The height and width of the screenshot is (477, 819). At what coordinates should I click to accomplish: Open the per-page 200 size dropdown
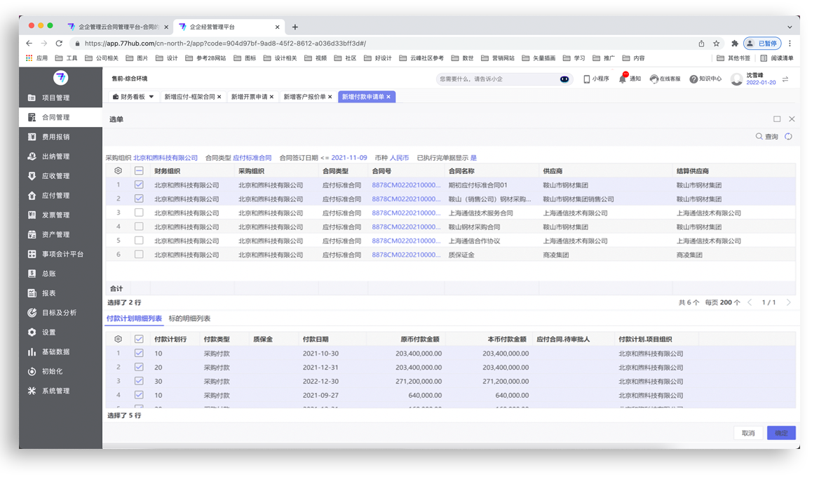click(x=730, y=302)
